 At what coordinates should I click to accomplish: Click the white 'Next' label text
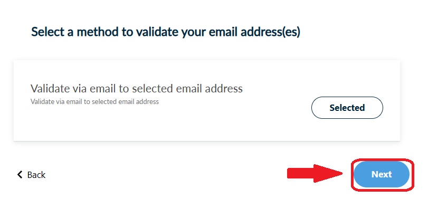pos(382,174)
